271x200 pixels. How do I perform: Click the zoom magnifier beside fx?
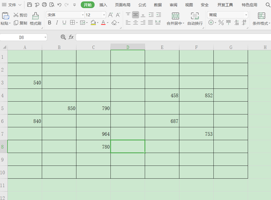pyautogui.click(x=63, y=37)
